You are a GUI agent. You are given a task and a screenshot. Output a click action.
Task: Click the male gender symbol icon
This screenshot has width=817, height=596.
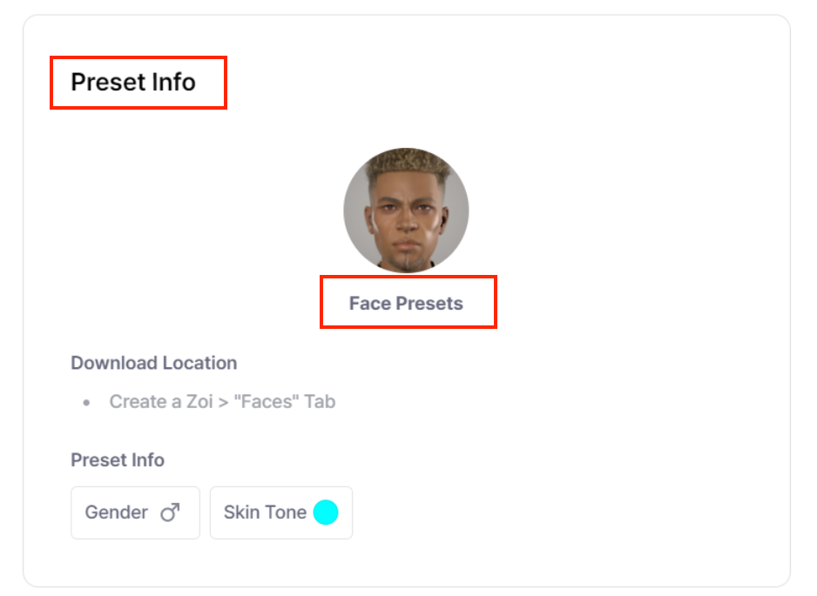point(170,512)
